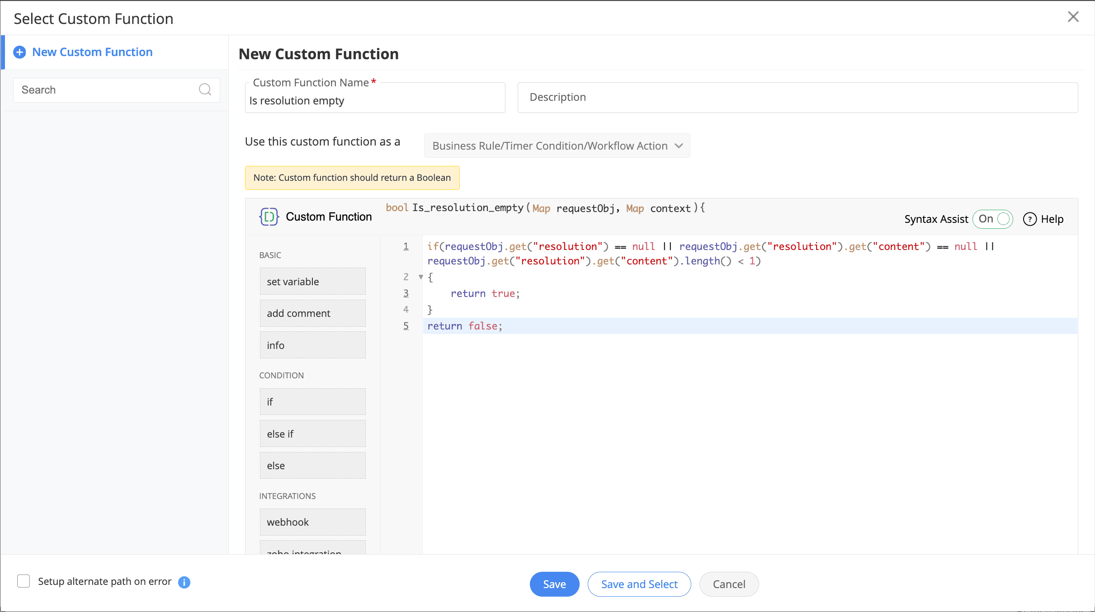
Task: Close the Select Custom Function dialog
Action: 1073,17
